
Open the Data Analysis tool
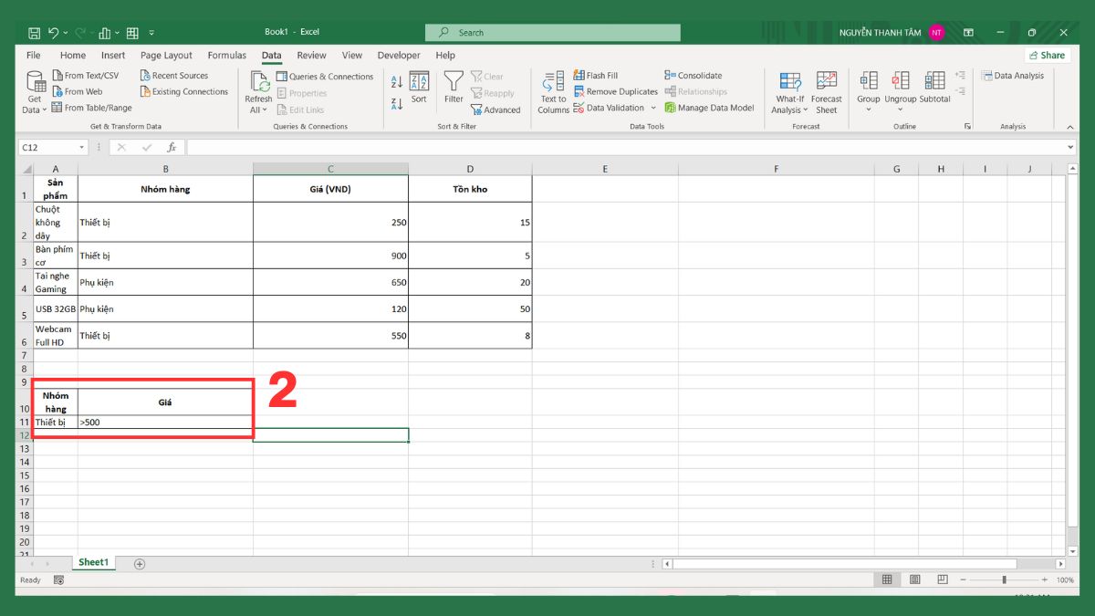click(1013, 76)
